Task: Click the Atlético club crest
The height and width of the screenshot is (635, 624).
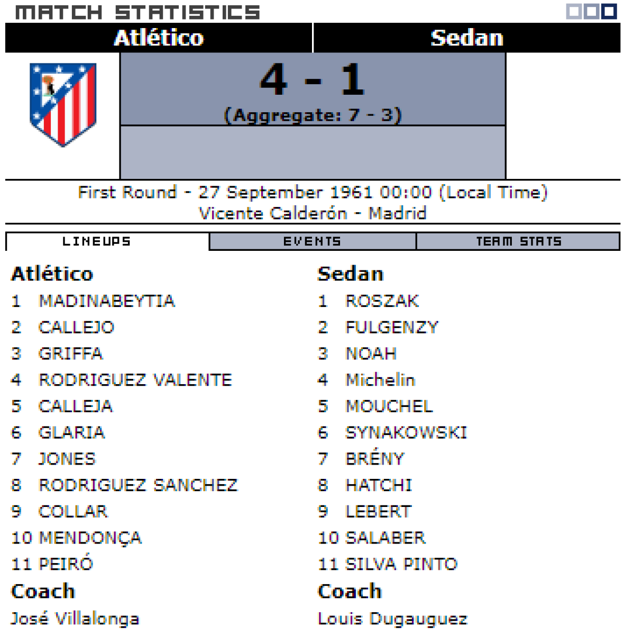Action: tap(63, 104)
